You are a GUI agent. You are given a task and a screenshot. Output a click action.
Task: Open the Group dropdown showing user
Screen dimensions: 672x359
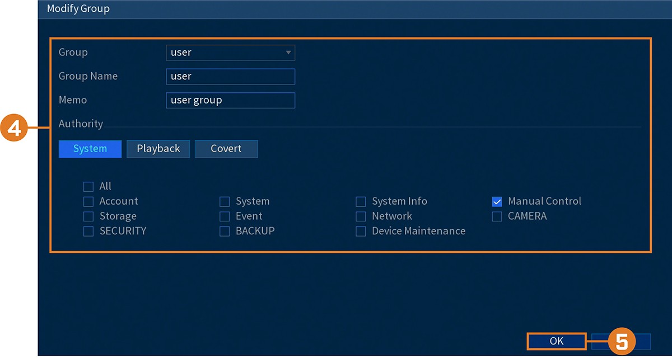click(x=230, y=53)
